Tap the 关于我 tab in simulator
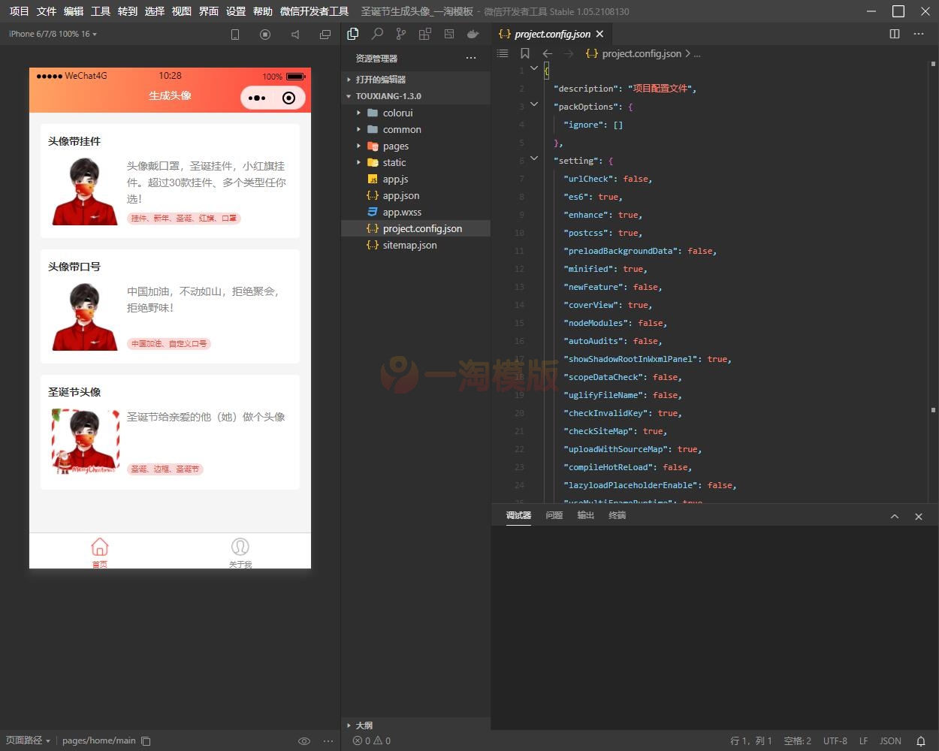Viewport: 939px width, 751px height. tap(240, 552)
